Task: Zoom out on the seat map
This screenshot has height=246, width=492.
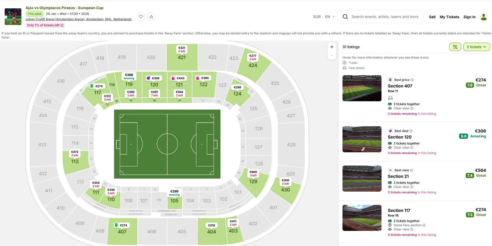Action: tap(332, 55)
